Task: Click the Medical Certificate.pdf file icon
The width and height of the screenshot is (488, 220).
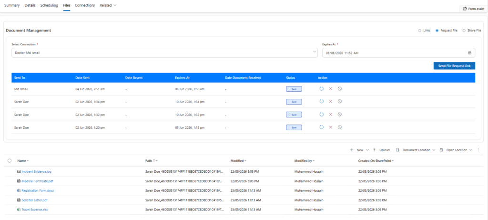Action: tap(19, 181)
